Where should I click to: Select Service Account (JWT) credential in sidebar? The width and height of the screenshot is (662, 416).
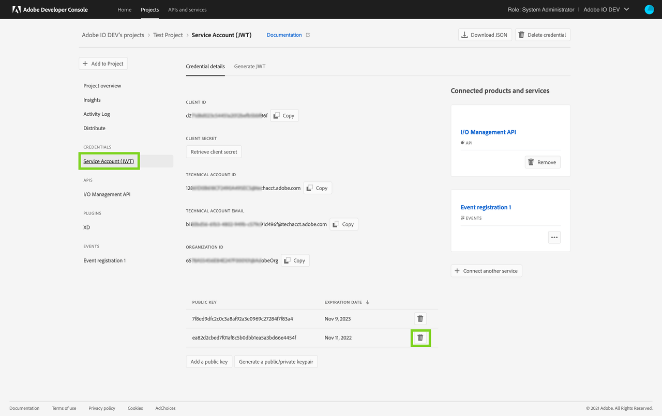click(109, 161)
